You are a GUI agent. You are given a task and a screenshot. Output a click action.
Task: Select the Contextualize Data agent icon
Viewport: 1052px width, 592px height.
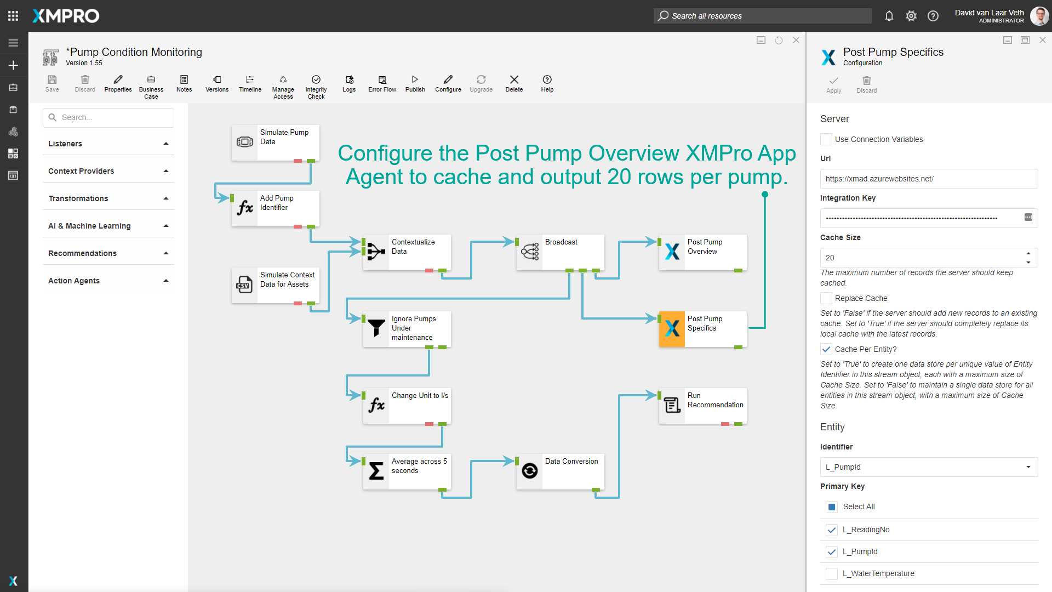coord(376,252)
